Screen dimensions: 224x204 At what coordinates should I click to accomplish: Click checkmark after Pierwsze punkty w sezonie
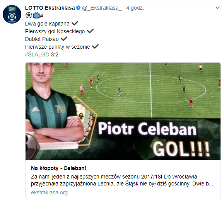[95, 46]
